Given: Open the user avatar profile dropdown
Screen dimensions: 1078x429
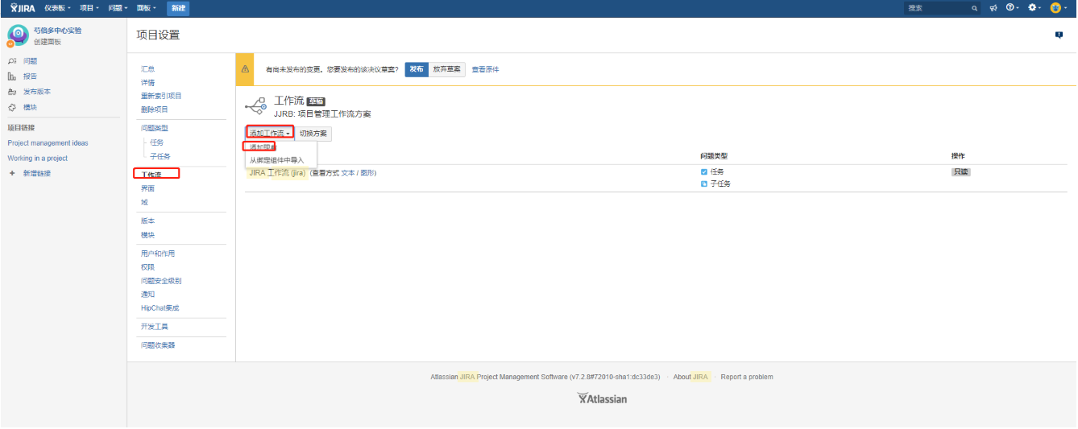Looking at the screenshot, I should [1057, 7].
